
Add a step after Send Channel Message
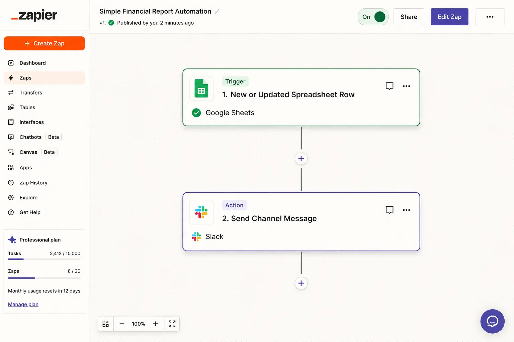point(301,283)
